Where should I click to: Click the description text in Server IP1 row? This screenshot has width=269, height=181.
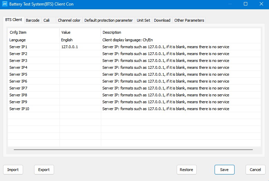(x=166, y=47)
